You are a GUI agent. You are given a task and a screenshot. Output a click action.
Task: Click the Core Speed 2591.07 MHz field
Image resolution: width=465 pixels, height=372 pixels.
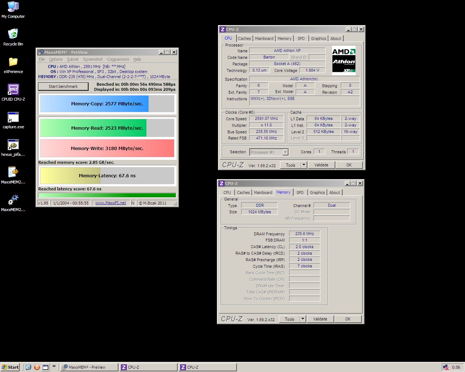267,119
